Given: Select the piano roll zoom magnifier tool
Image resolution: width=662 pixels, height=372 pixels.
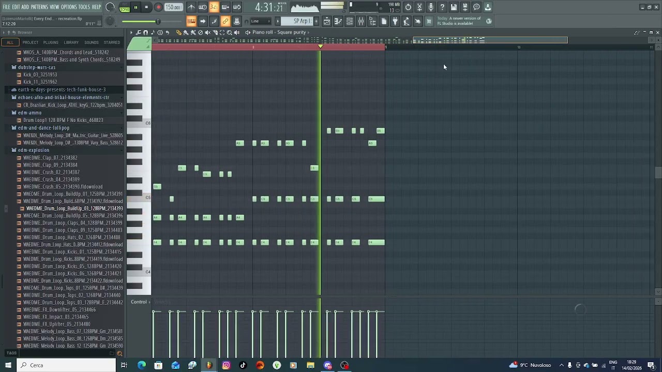Looking at the screenshot, I should point(230,33).
